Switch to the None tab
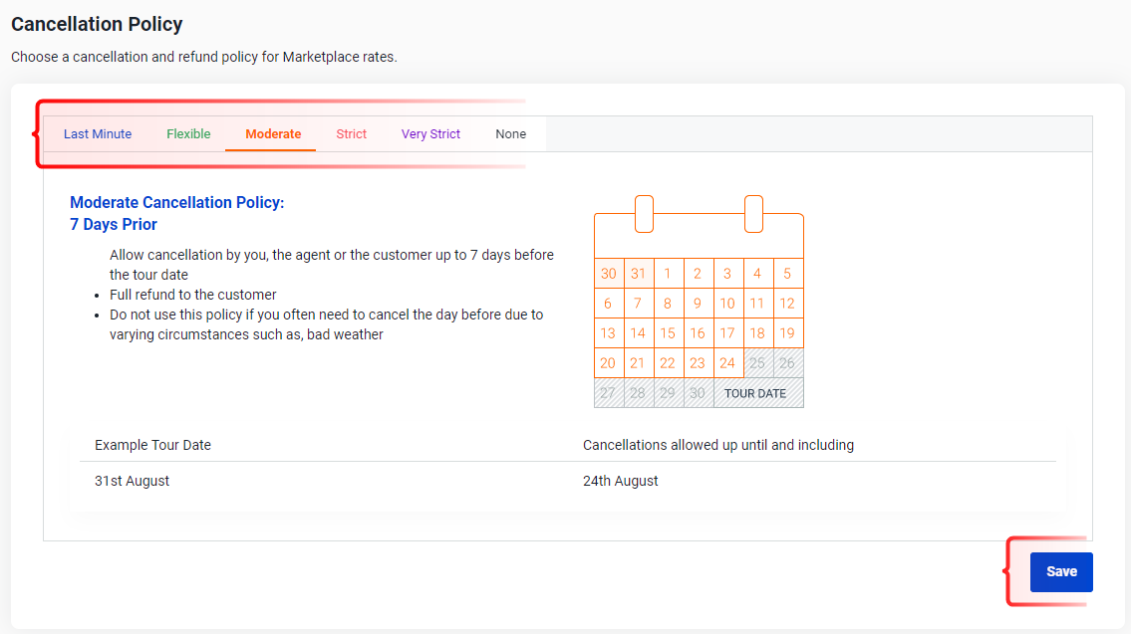The image size is (1131, 634). pos(510,134)
